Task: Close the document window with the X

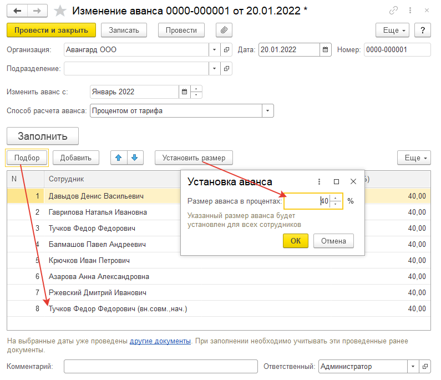Action: point(427,11)
